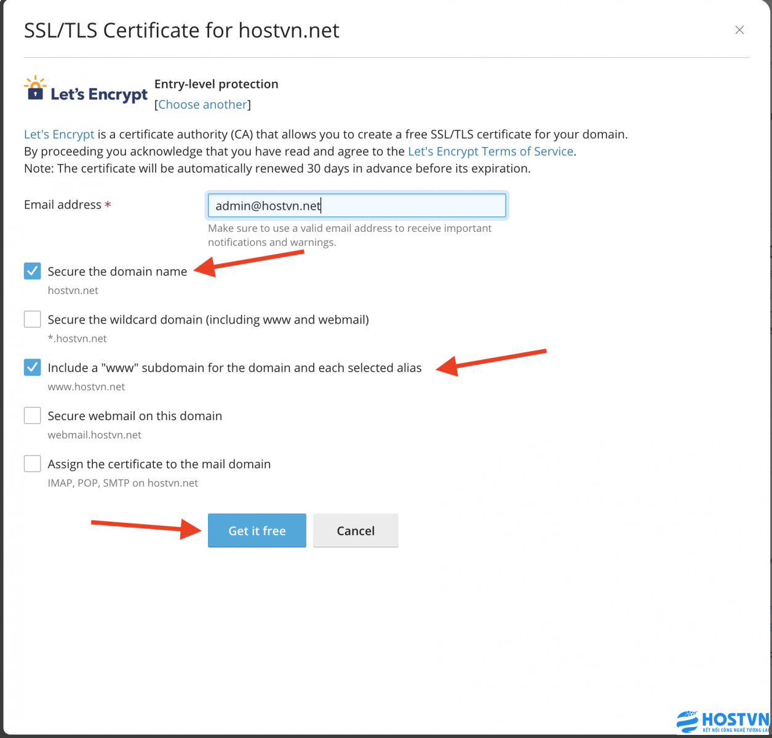
Task: Open Let's Encrypt Terms of Service link
Action: click(x=491, y=151)
